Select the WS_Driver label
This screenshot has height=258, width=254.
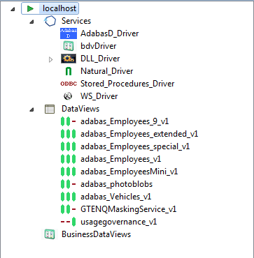point(99,96)
